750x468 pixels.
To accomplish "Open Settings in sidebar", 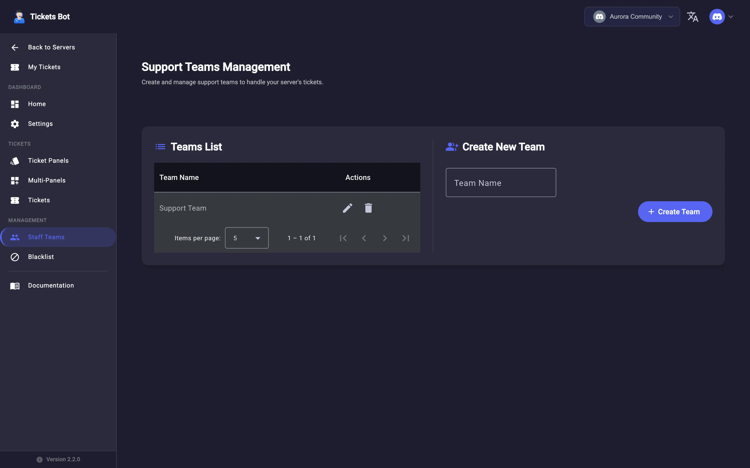I will point(58,124).
